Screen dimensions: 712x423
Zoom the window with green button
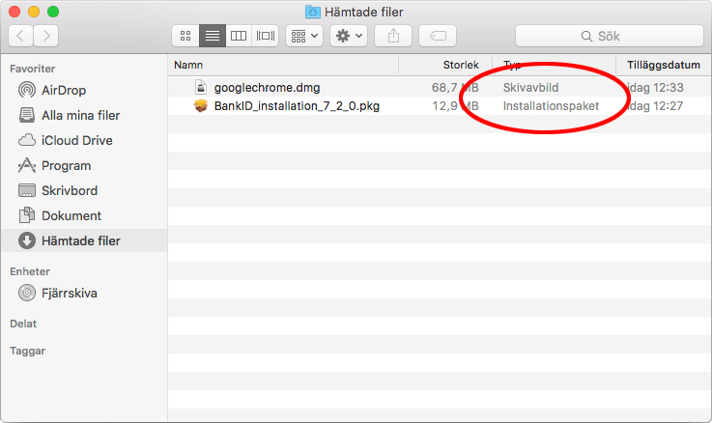pyautogui.click(x=53, y=12)
